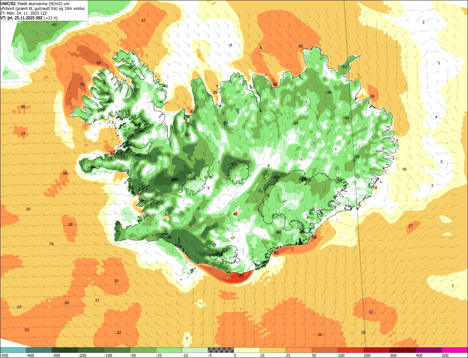Click the map value '-107' over the glacier
This screenshot has height=358, width=468.
pos(275,177)
